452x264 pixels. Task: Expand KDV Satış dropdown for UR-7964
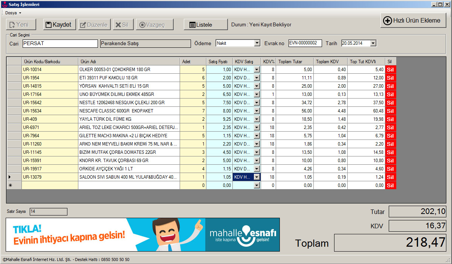(x=257, y=136)
